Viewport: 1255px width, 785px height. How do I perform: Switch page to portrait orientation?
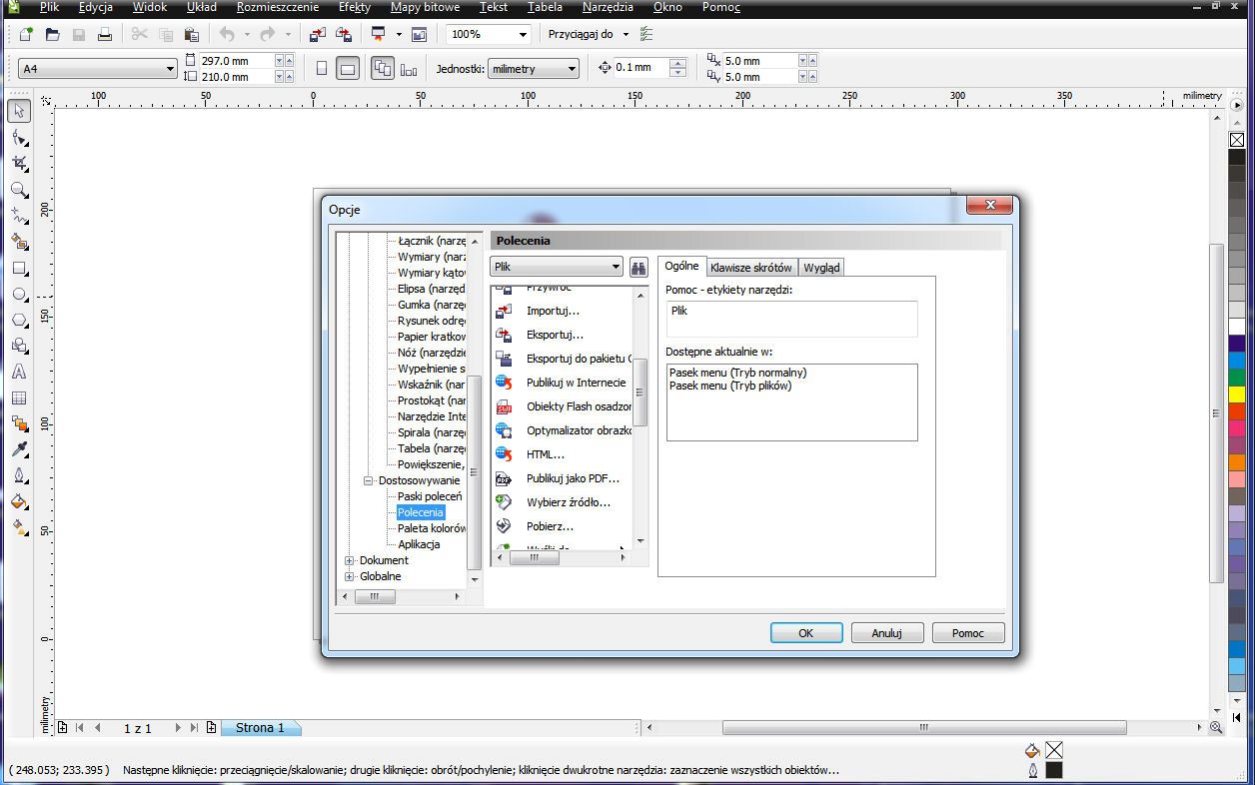[321, 69]
